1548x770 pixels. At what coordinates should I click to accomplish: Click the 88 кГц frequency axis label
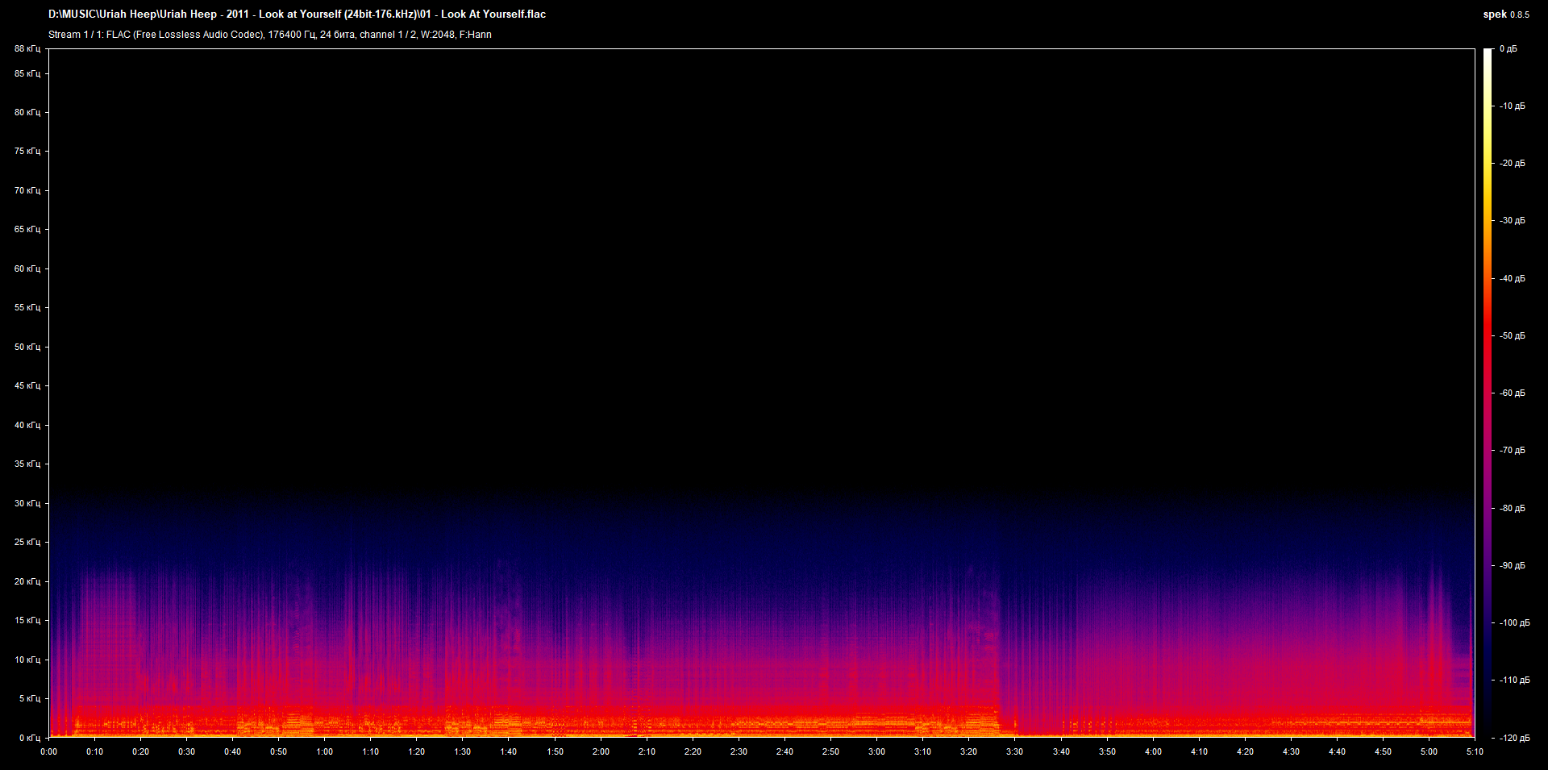[27, 49]
